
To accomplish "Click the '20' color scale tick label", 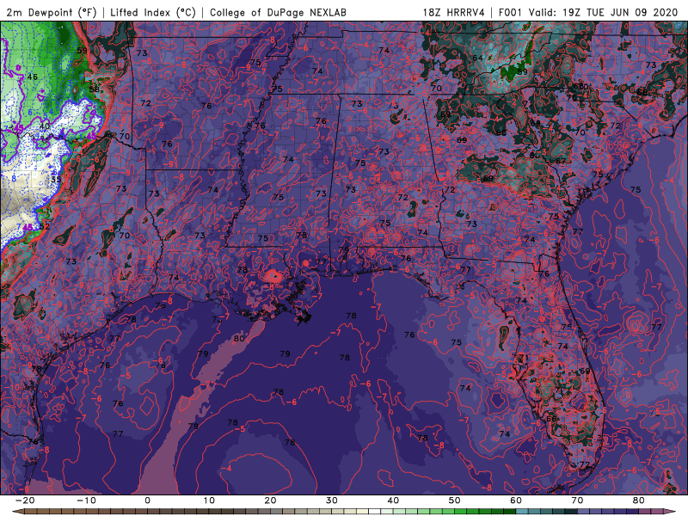I will [x=270, y=501].
